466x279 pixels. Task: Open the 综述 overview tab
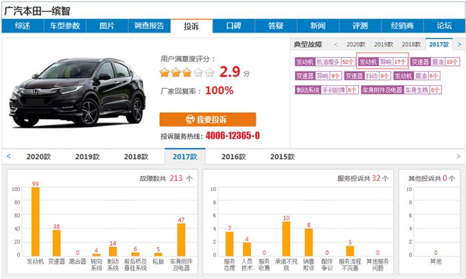point(23,26)
